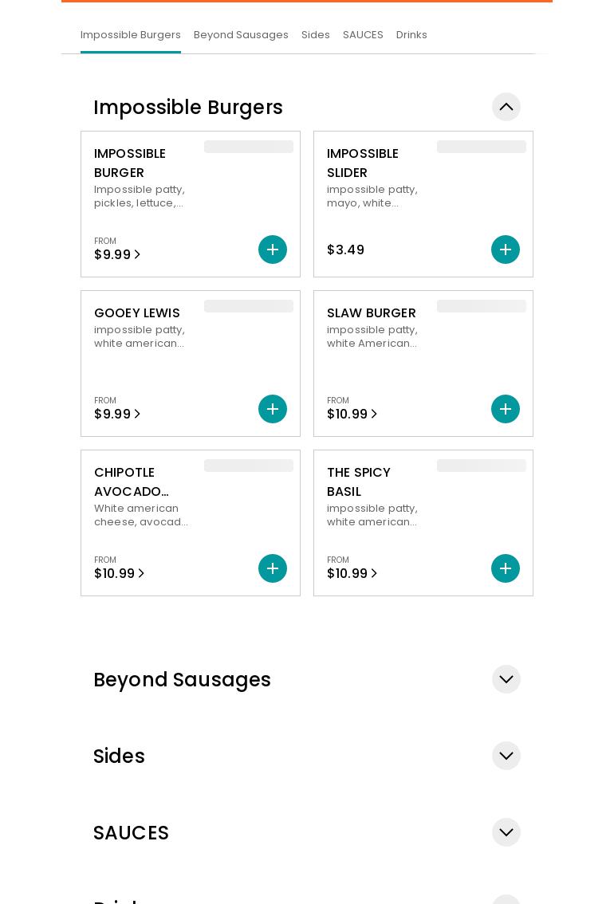Go to the Drinks tab

pos(411,35)
